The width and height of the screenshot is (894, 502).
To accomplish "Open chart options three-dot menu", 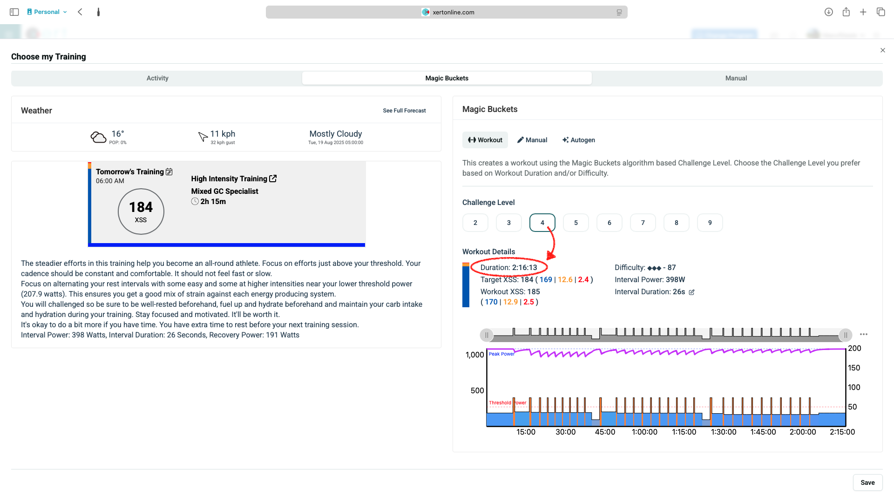I will [x=864, y=334].
